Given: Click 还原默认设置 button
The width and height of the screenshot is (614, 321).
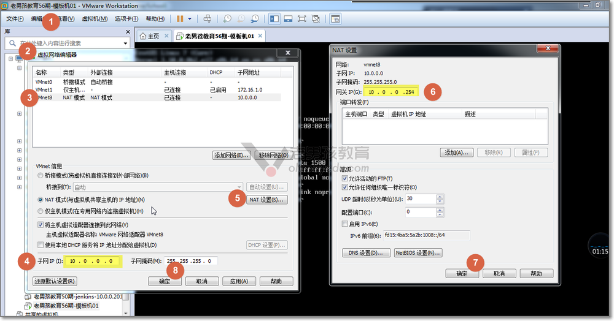Looking at the screenshot, I should 55,281.
